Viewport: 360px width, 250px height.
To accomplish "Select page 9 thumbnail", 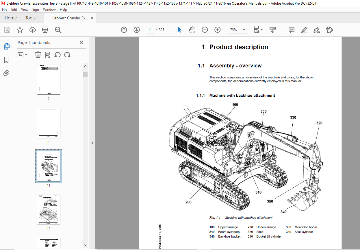I will click(x=49, y=80).
